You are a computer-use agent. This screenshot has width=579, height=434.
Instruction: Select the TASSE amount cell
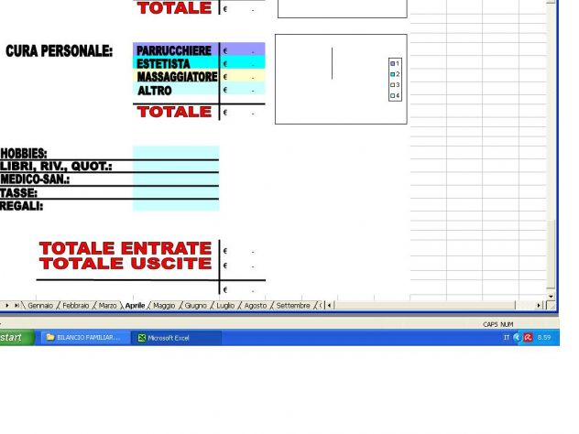pyautogui.click(x=176, y=192)
